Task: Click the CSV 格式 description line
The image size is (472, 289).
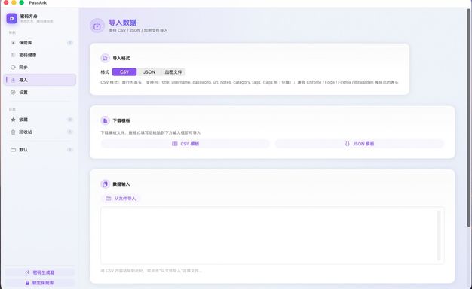Action: click(x=250, y=82)
